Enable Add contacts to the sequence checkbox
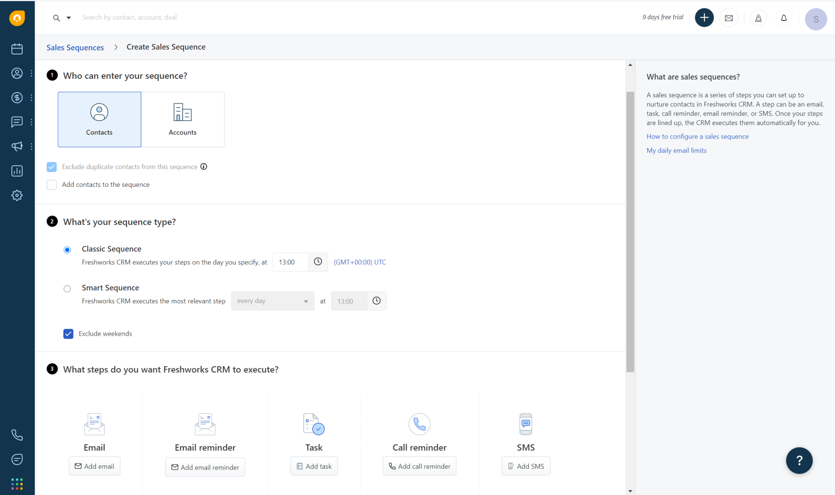 point(52,185)
